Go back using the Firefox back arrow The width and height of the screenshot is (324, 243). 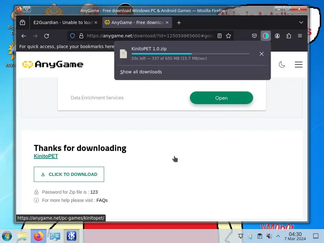click(x=24, y=36)
